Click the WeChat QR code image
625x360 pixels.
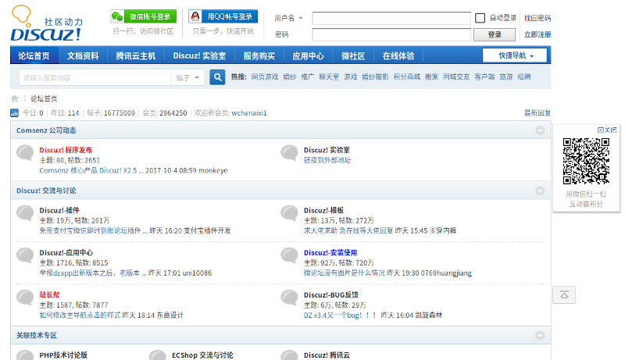[586, 161]
